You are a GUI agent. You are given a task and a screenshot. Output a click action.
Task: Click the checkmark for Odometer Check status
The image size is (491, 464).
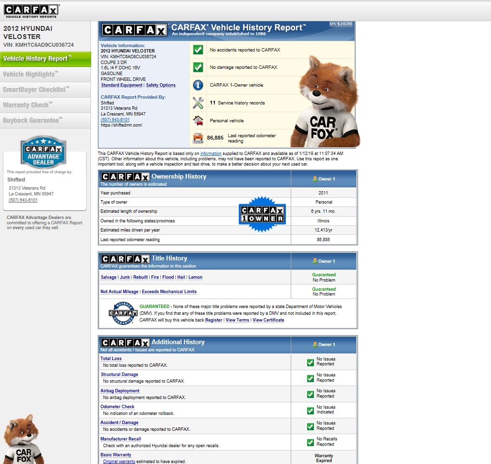click(x=310, y=411)
